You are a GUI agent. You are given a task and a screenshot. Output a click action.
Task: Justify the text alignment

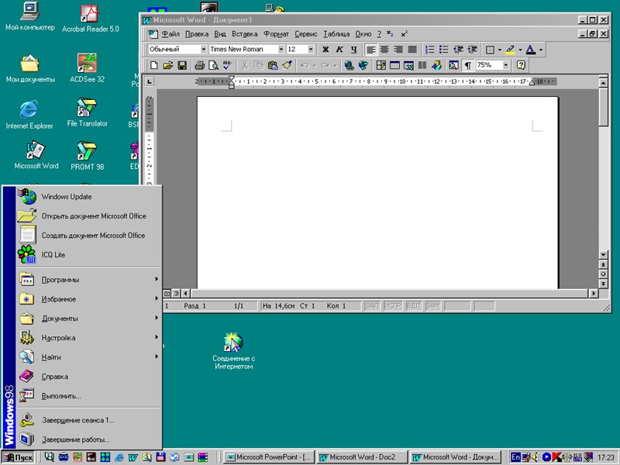[412, 50]
